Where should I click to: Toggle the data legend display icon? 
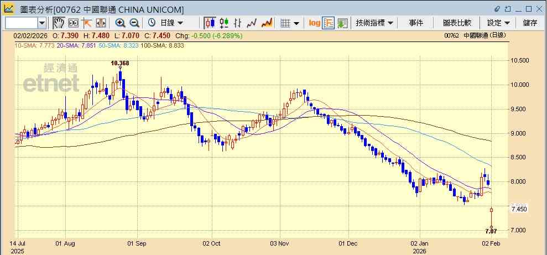click(328, 23)
